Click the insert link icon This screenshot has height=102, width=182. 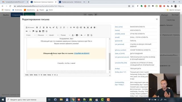tap(26, 31)
